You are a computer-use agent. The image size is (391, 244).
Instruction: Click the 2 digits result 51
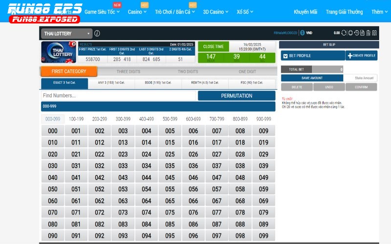click(x=180, y=59)
